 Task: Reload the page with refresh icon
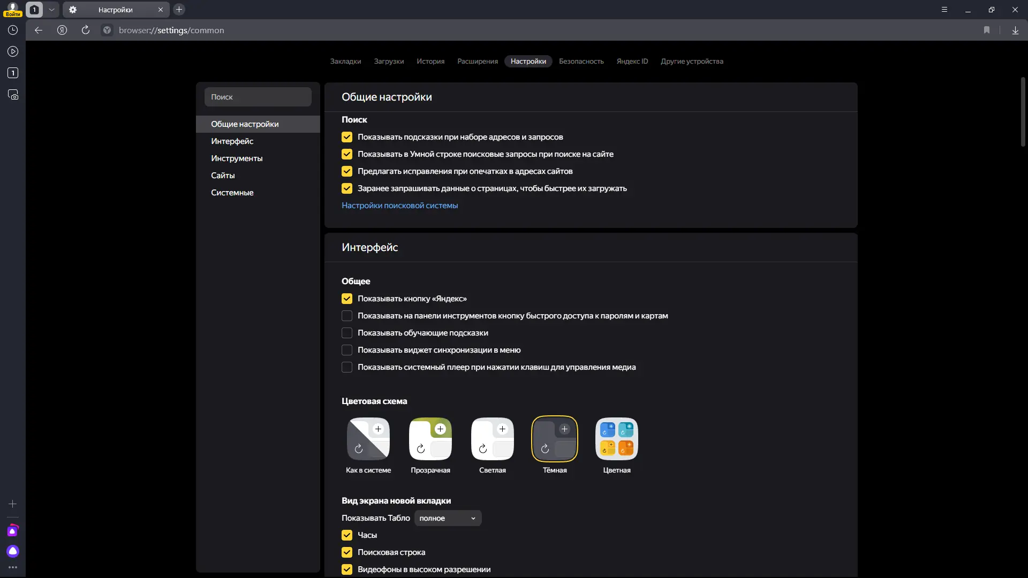pyautogui.click(x=86, y=31)
